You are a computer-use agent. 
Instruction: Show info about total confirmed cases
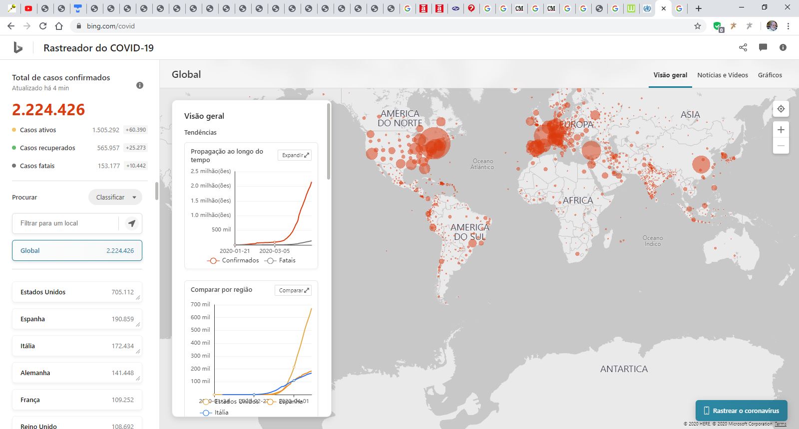point(140,85)
